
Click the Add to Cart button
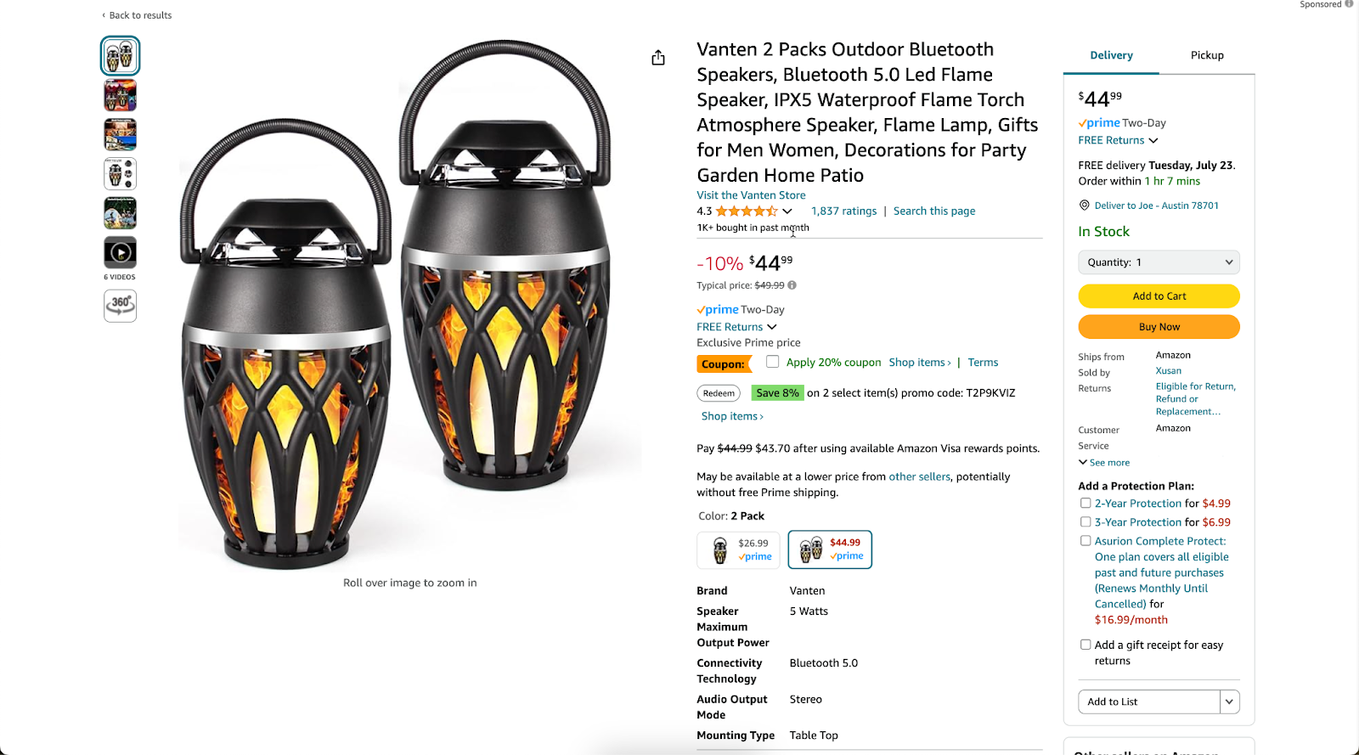pos(1158,296)
